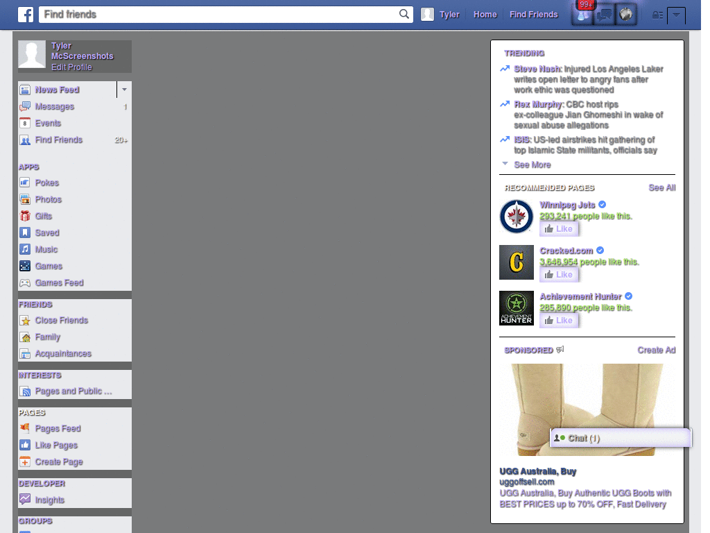Image resolution: width=710 pixels, height=533 pixels.
Task: Click the Photos icon
Action: click(25, 199)
